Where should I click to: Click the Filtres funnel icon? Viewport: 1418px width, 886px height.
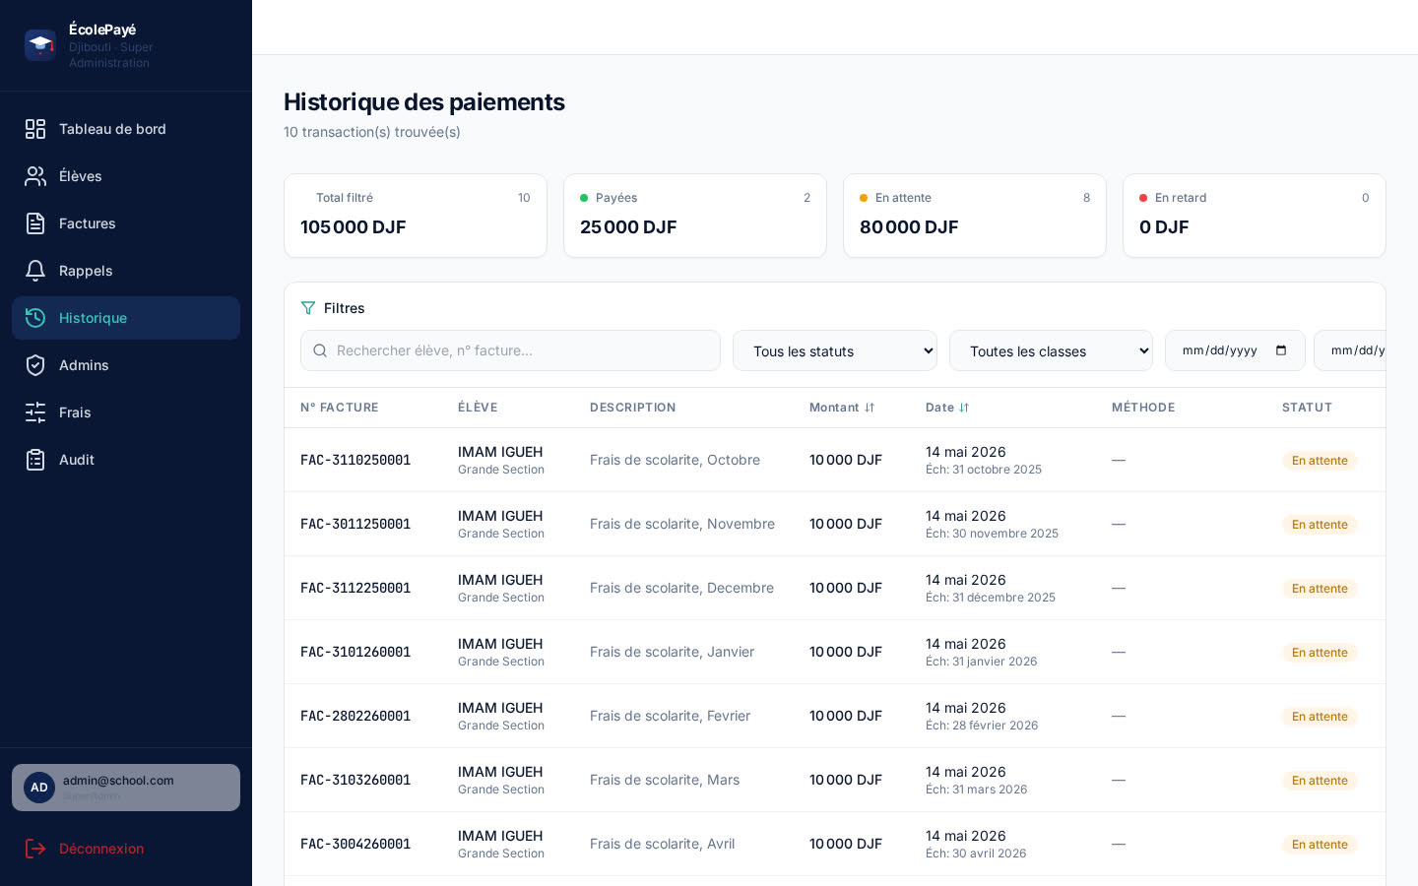[308, 308]
